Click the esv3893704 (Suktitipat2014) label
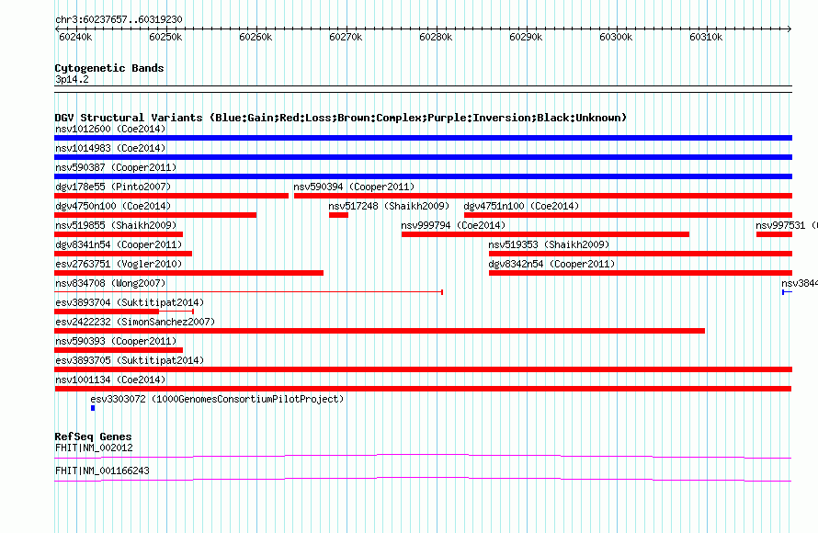 pyautogui.click(x=130, y=302)
